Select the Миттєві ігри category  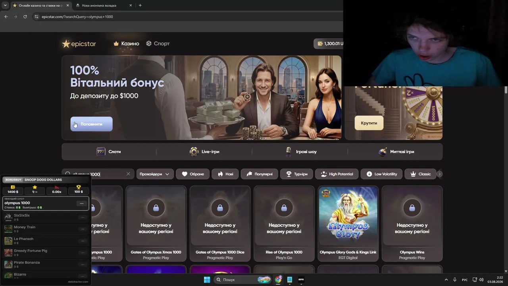point(396,152)
